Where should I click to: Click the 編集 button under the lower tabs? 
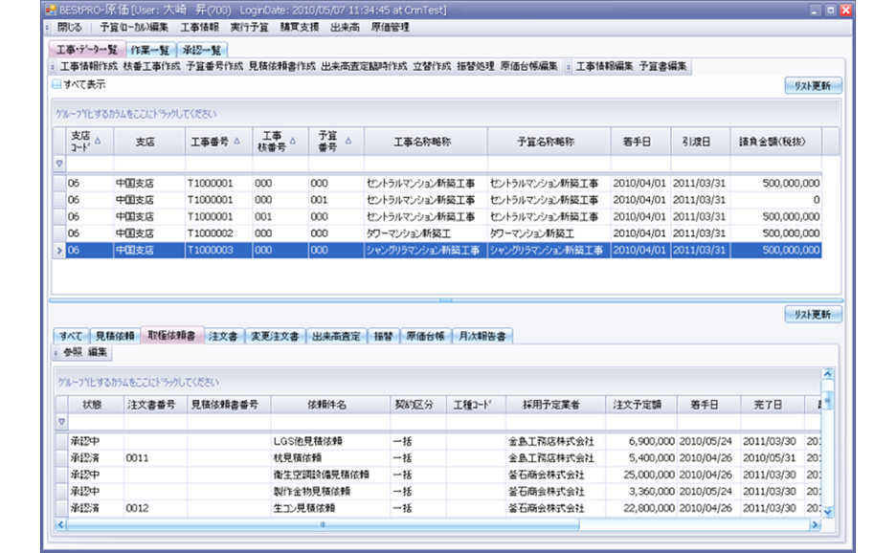[x=99, y=353]
